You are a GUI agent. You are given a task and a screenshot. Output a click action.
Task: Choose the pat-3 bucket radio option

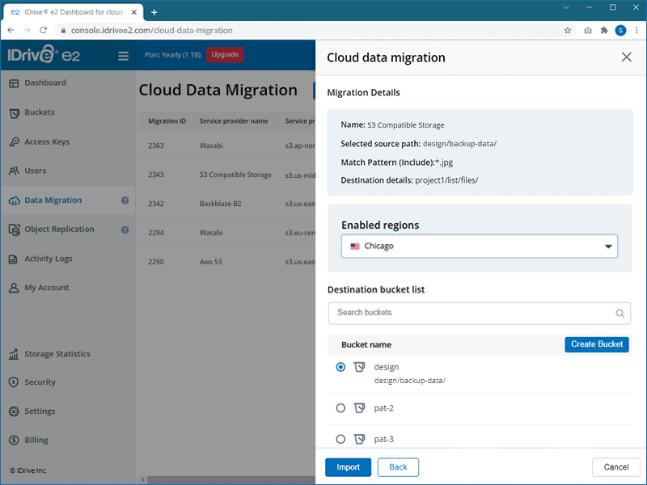coord(340,439)
